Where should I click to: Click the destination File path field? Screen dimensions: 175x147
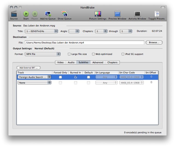coord(84,43)
